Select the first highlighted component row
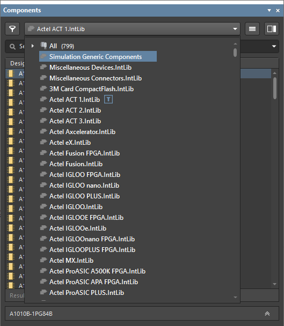The image size is (284, 326). [x=138, y=73]
